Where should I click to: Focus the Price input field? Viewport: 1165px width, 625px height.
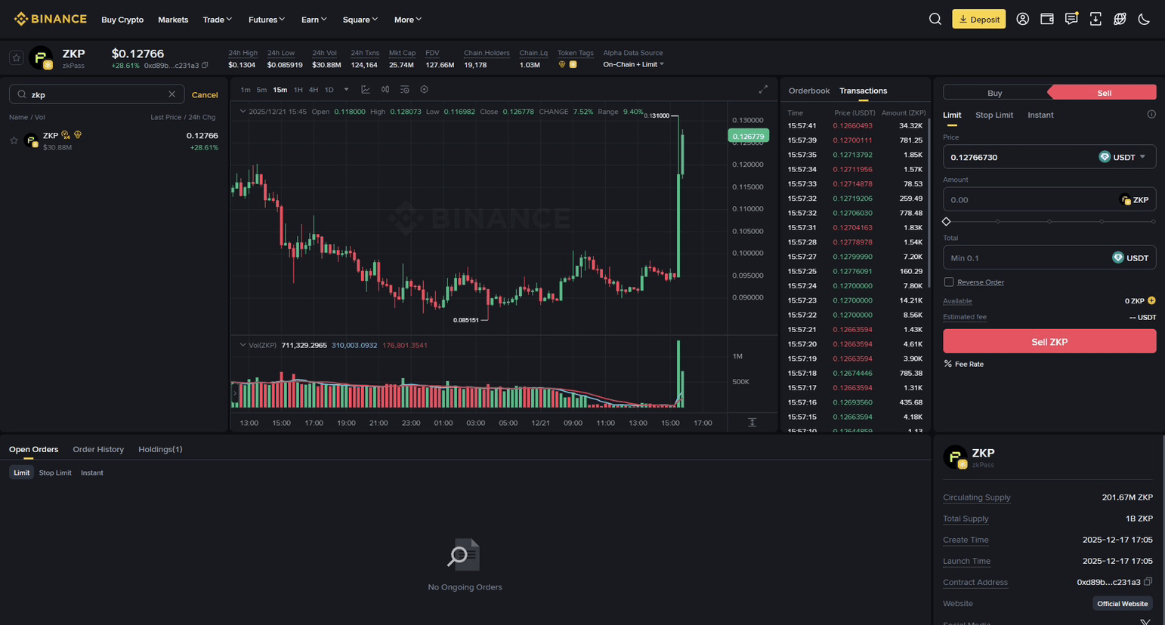click(x=1049, y=157)
